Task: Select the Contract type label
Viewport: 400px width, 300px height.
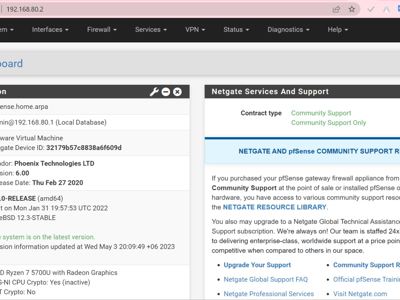Action: [261, 113]
